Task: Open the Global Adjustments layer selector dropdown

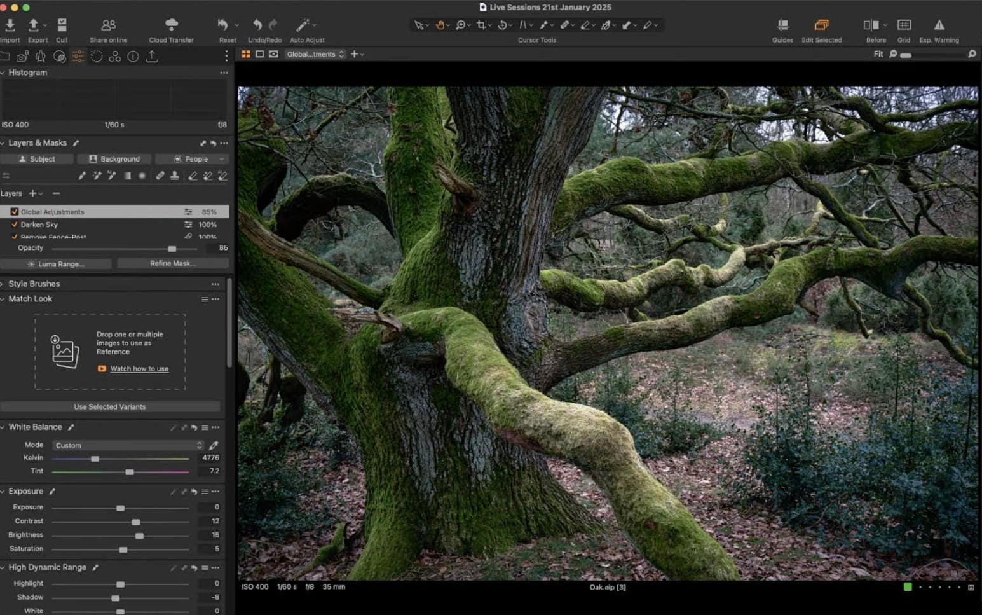Action: pyautogui.click(x=315, y=54)
